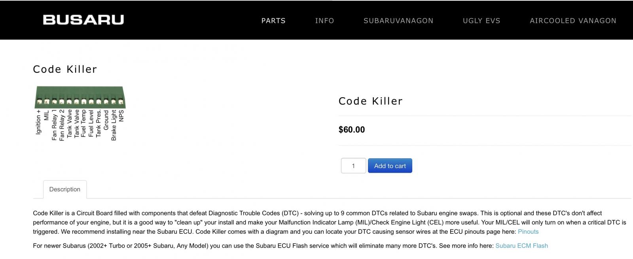Follow the Subaru ECM Flash link

[521, 246]
